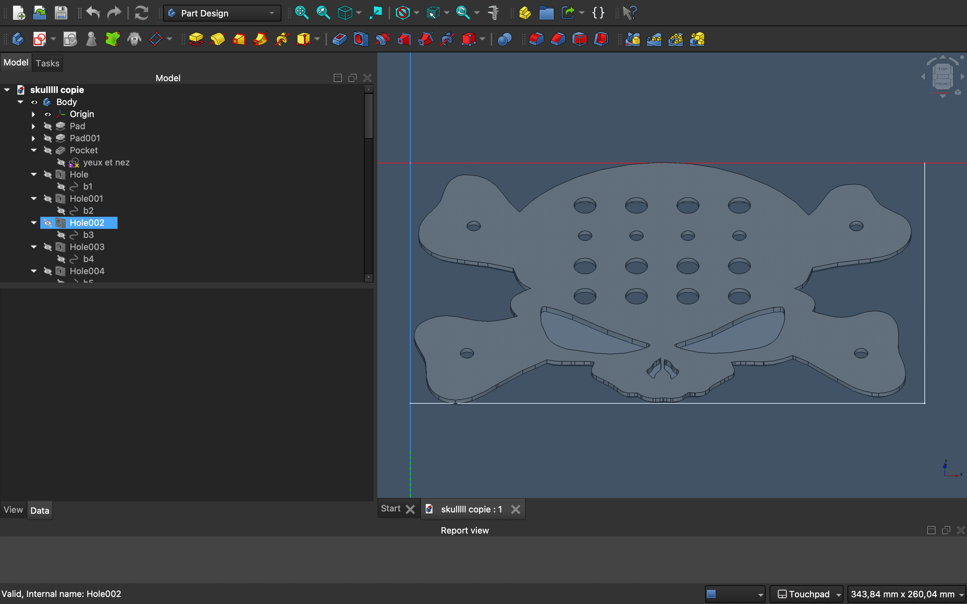
Task: Click the Revolution tool icon
Action: point(217,39)
